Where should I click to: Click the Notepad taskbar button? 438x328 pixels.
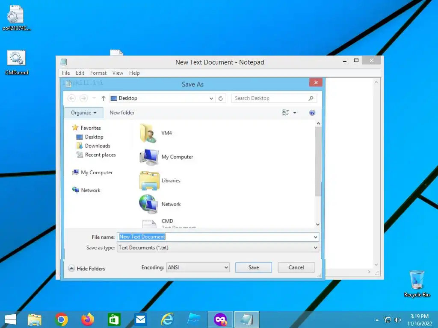(x=247, y=319)
